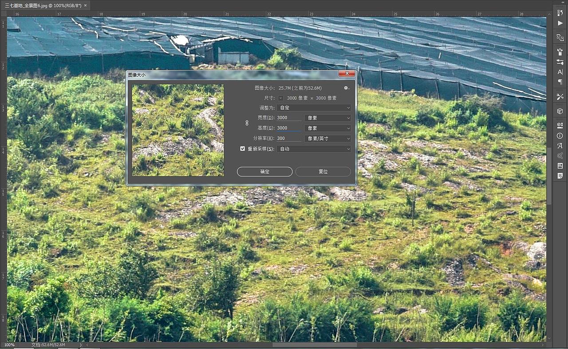Click the Image Size preview thumbnail
This screenshot has height=349, width=568.
[x=178, y=130]
